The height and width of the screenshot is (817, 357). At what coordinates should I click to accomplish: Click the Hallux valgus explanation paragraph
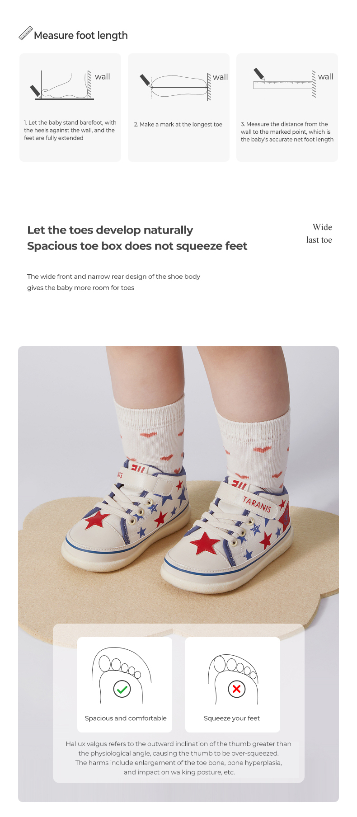click(x=178, y=758)
